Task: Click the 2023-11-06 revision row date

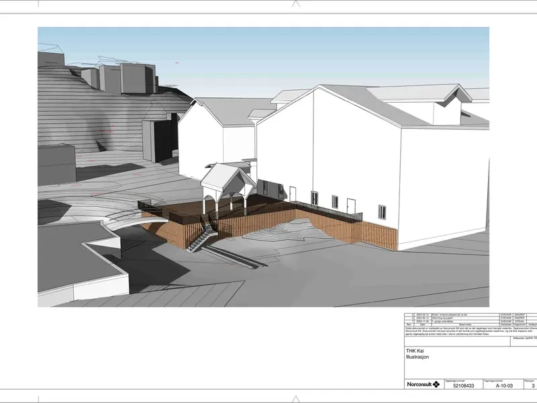Action: point(423,322)
